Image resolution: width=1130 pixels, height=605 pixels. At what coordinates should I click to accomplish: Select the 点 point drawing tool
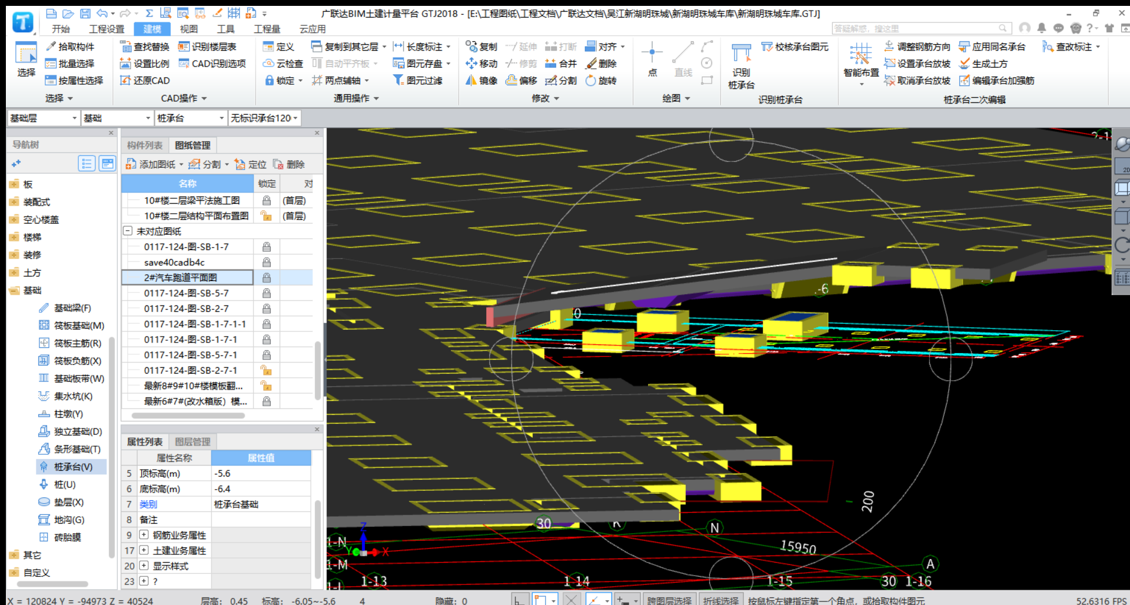tap(652, 59)
